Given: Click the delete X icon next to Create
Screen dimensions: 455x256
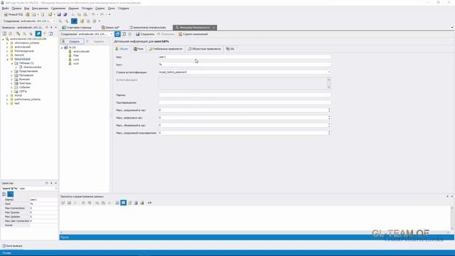Looking at the screenshot, I should [x=87, y=41].
